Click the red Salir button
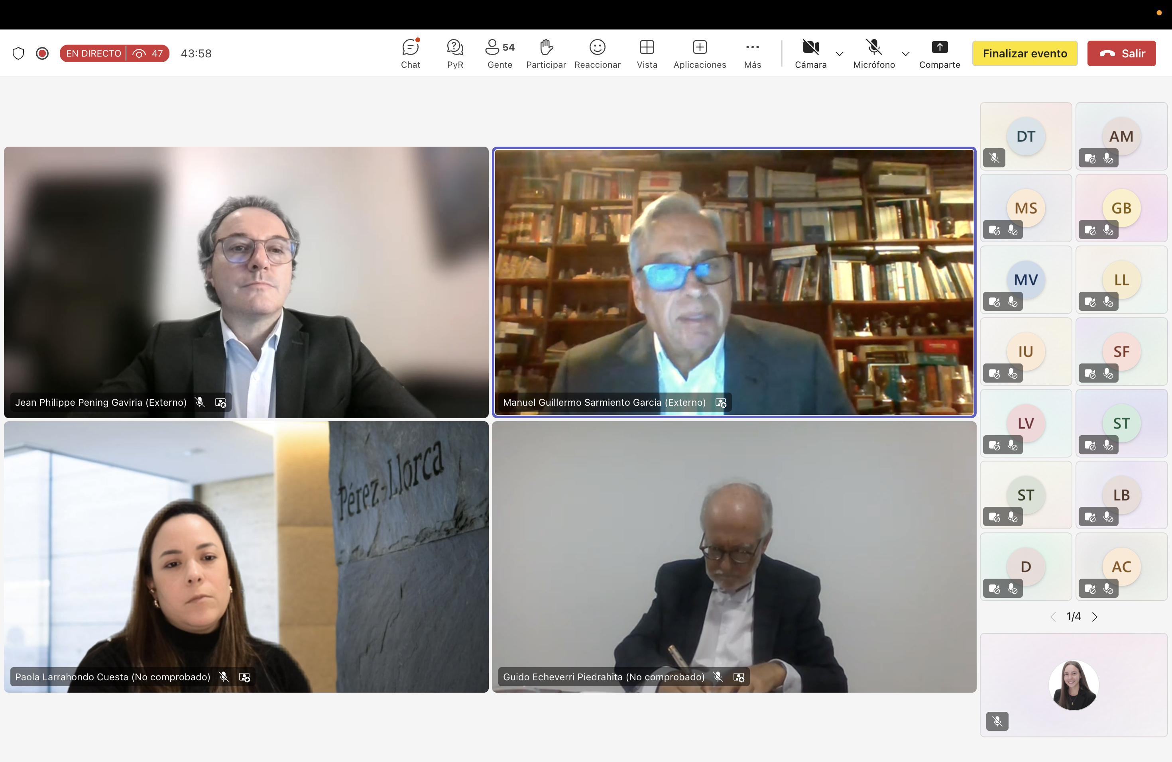 [1121, 53]
